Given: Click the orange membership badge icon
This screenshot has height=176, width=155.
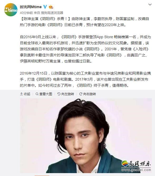Looking at the screenshot, I should (51, 7).
